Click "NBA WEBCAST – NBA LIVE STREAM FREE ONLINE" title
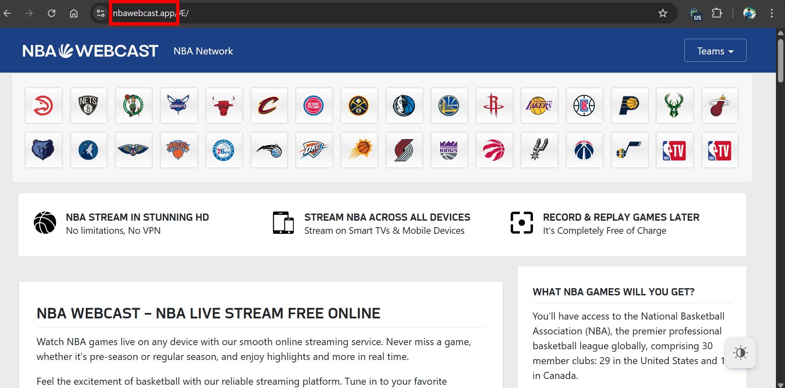The image size is (785, 388). point(208,313)
